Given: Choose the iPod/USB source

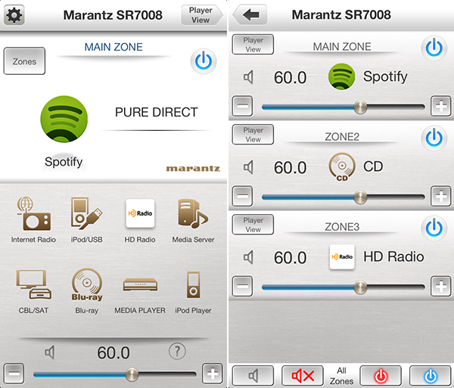Looking at the screenshot, I should pyautogui.click(x=86, y=220).
